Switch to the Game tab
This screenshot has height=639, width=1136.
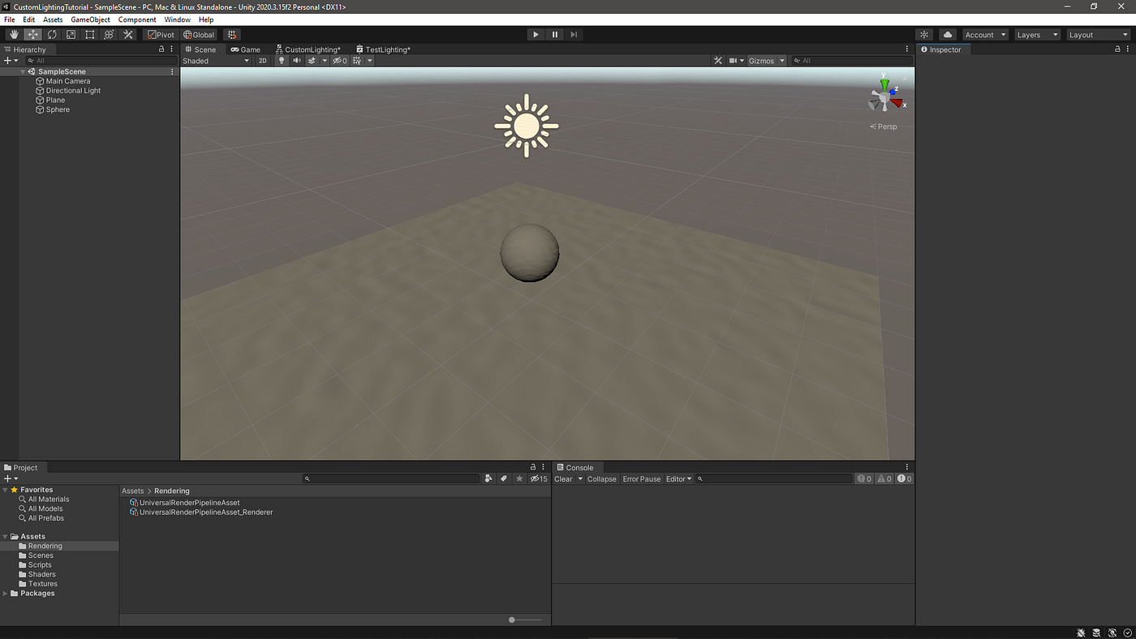point(246,49)
